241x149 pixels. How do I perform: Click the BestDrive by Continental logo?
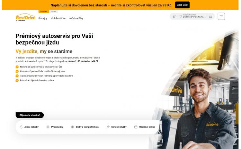click(x=25, y=17)
